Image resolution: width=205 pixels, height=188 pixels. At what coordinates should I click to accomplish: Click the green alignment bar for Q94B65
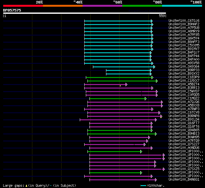pyautogui.click(x=120, y=131)
